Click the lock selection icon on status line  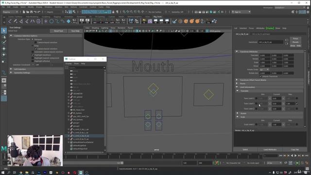click(113, 12)
